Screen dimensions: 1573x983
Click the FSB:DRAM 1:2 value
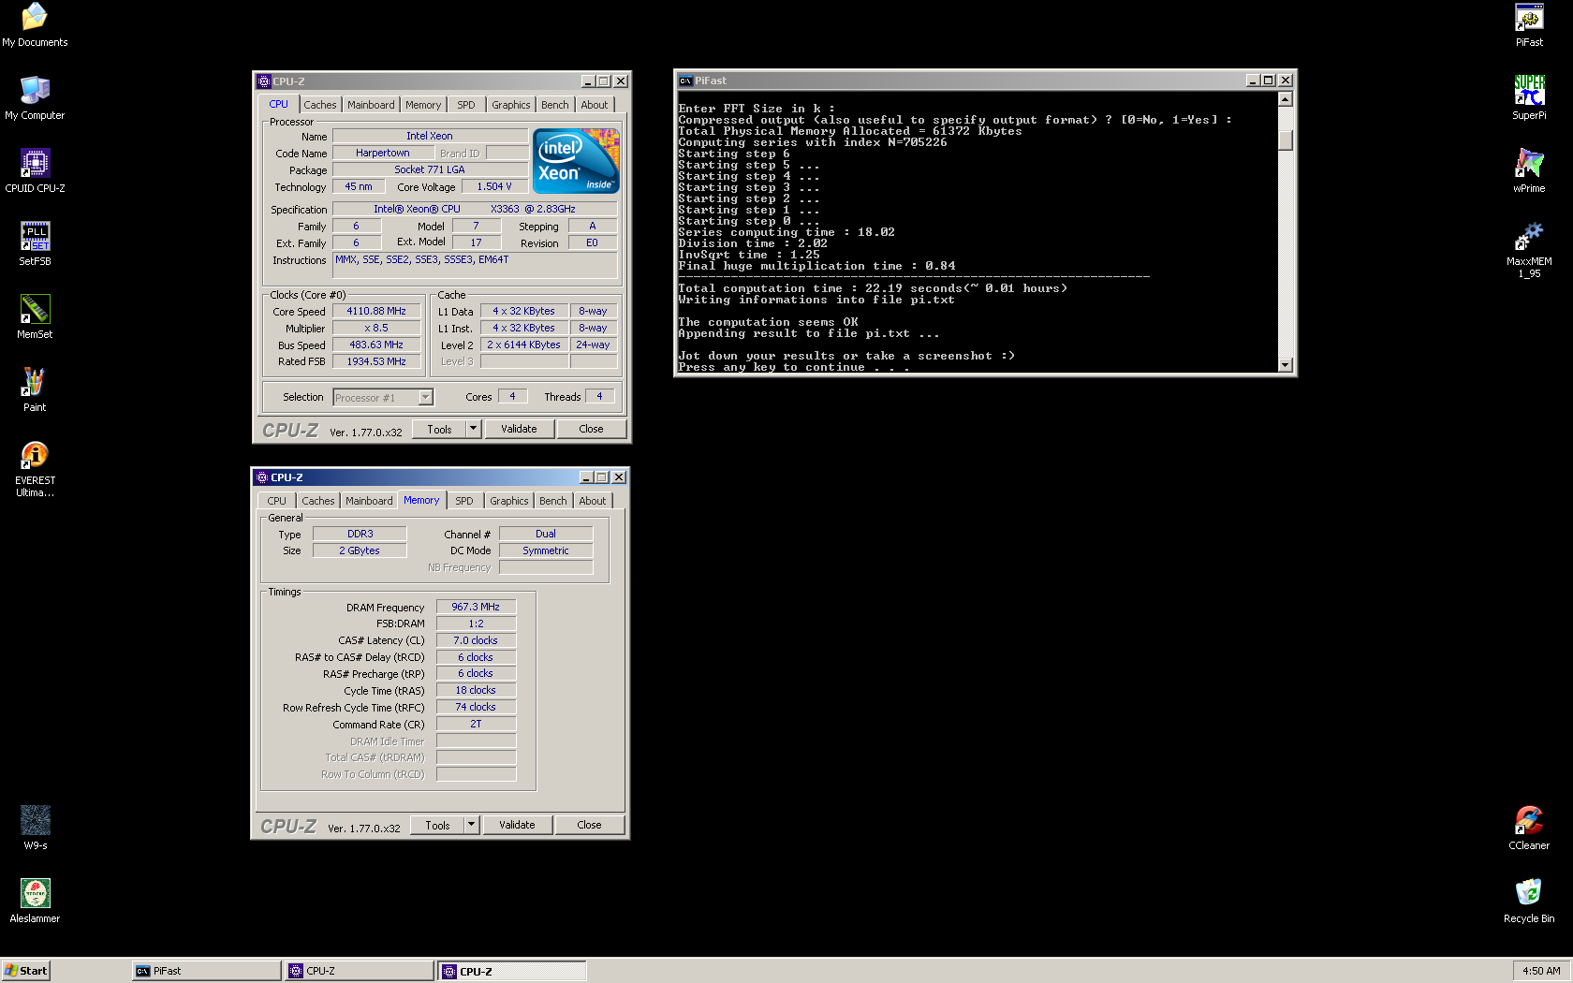[x=476, y=624]
